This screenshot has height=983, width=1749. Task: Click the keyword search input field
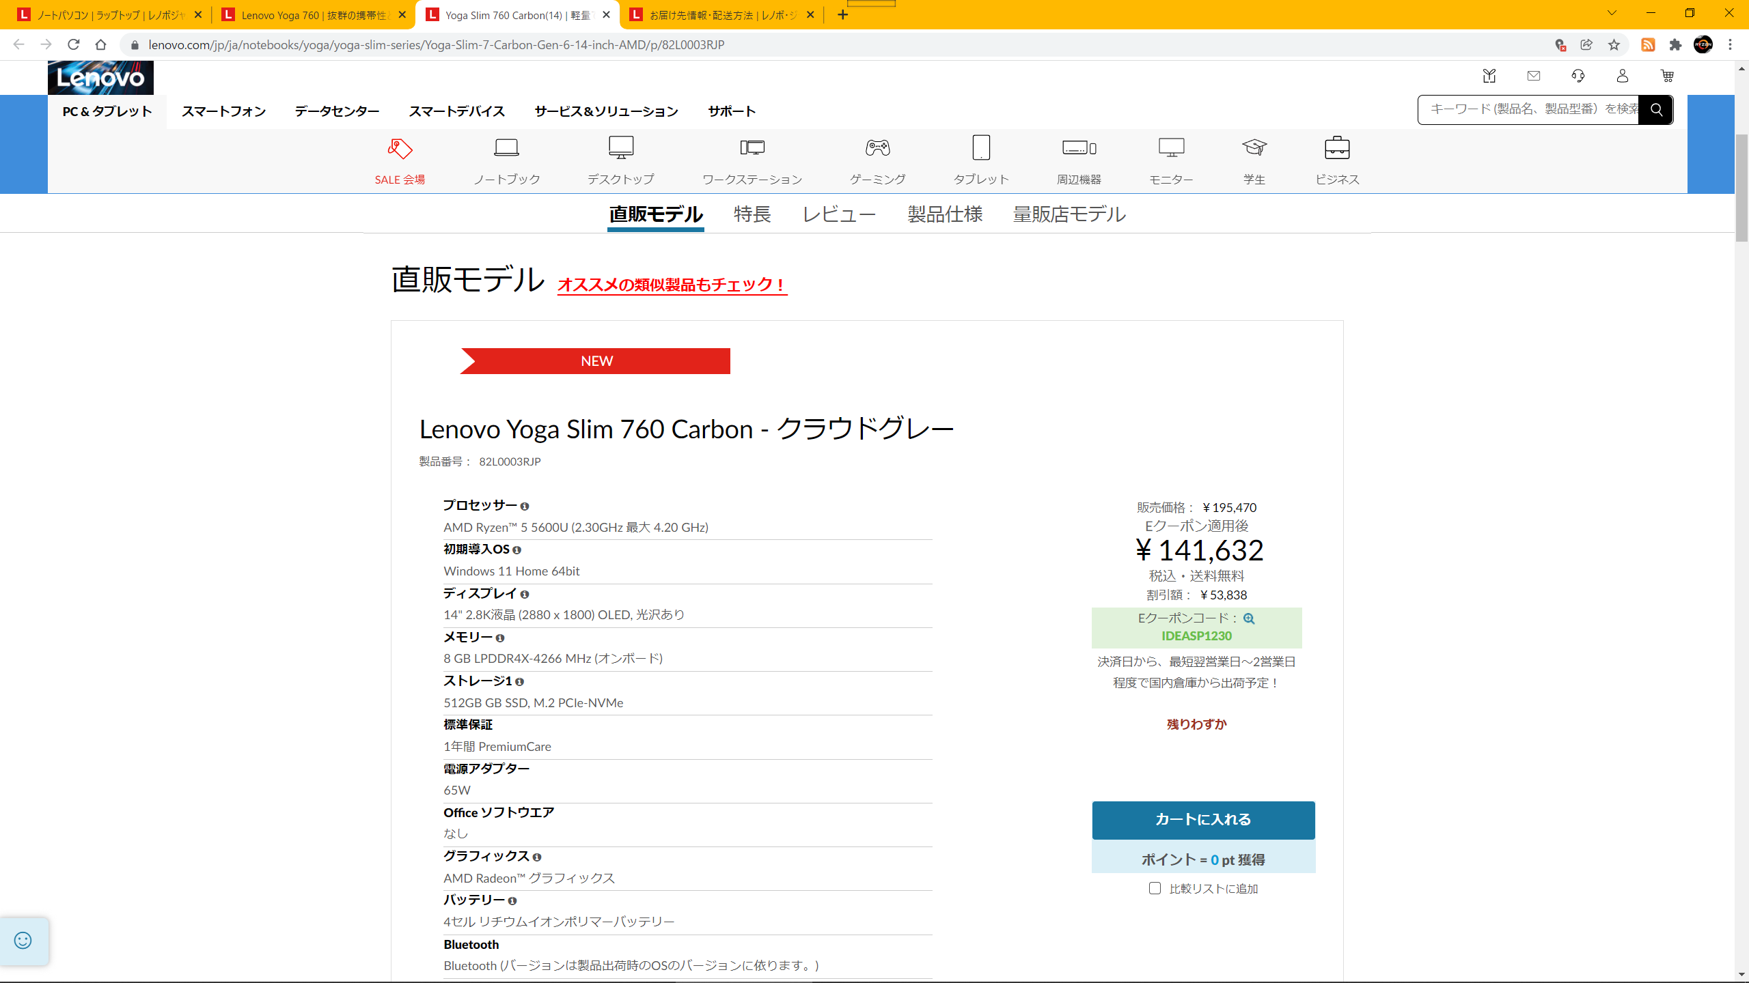pos(1528,110)
